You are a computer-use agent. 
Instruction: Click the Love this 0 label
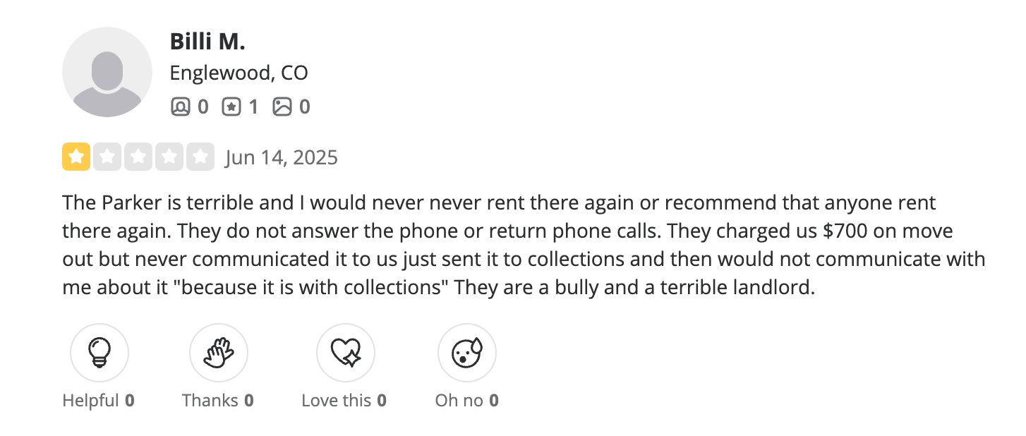pyautogui.click(x=344, y=401)
